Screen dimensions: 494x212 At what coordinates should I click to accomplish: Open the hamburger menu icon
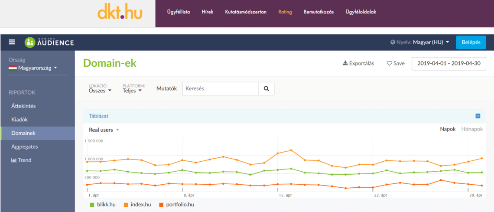click(12, 42)
